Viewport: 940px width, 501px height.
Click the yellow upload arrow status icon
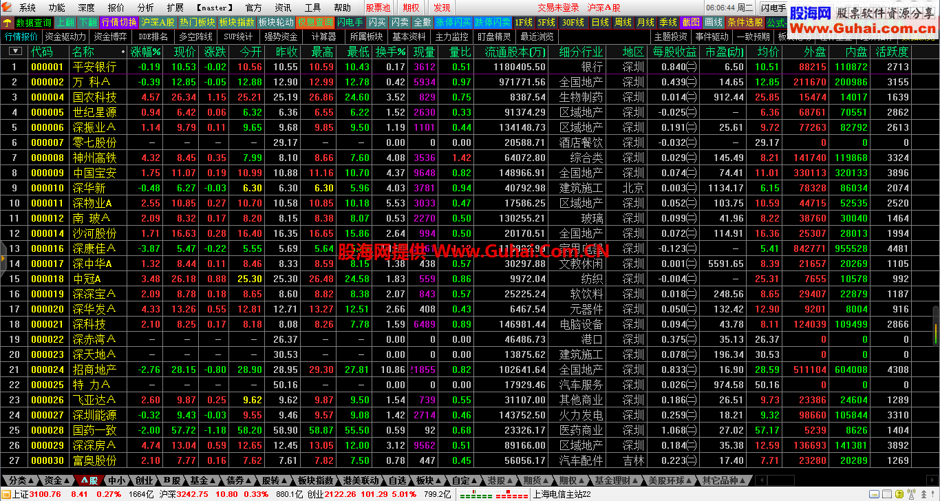coord(899,494)
